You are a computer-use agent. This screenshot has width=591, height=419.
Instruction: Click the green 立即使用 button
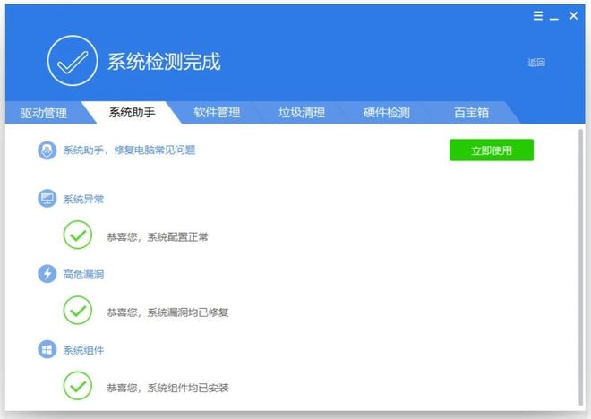coord(492,150)
